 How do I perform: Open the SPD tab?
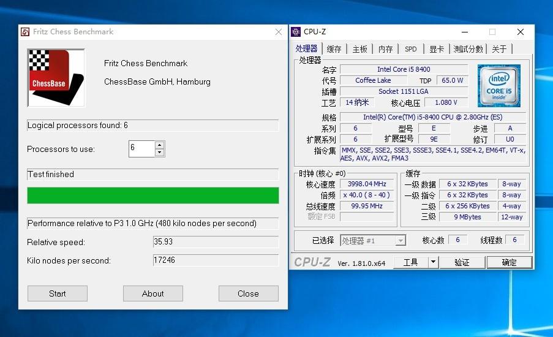[411, 49]
